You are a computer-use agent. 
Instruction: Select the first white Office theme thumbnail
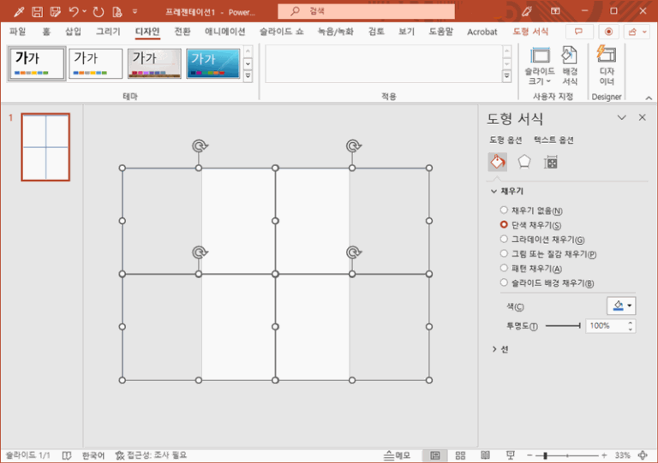[x=37, y=63]
